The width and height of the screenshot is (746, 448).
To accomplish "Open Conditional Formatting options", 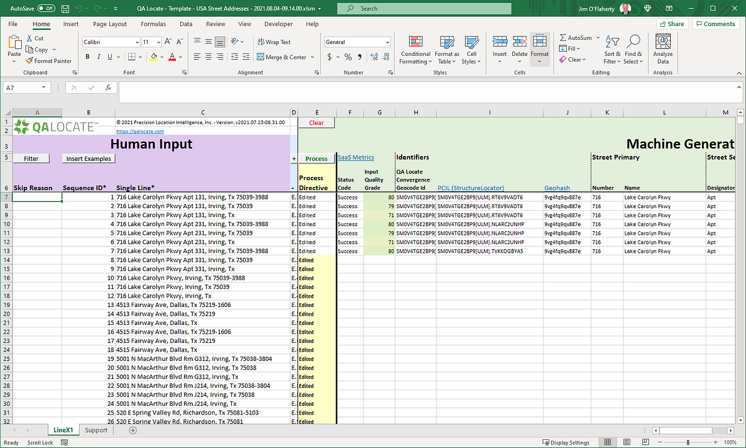I will pyautogui.click(x=415, y=50).
